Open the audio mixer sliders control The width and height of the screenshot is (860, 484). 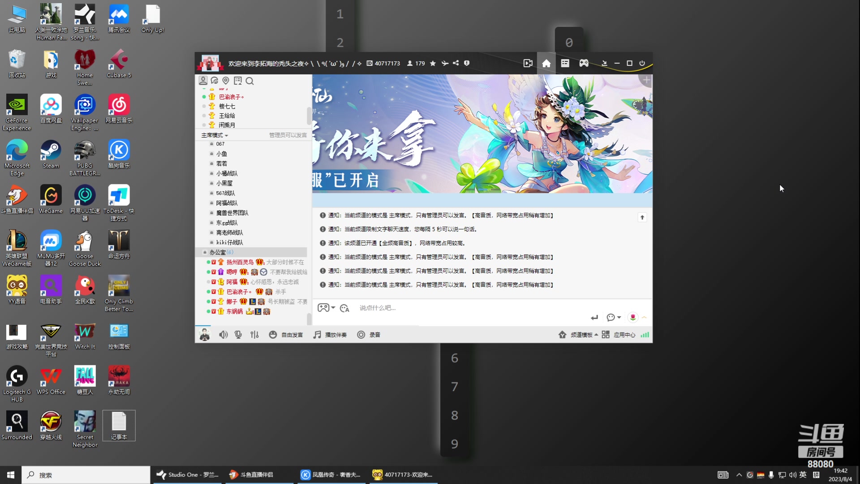[x=254, y=334]
